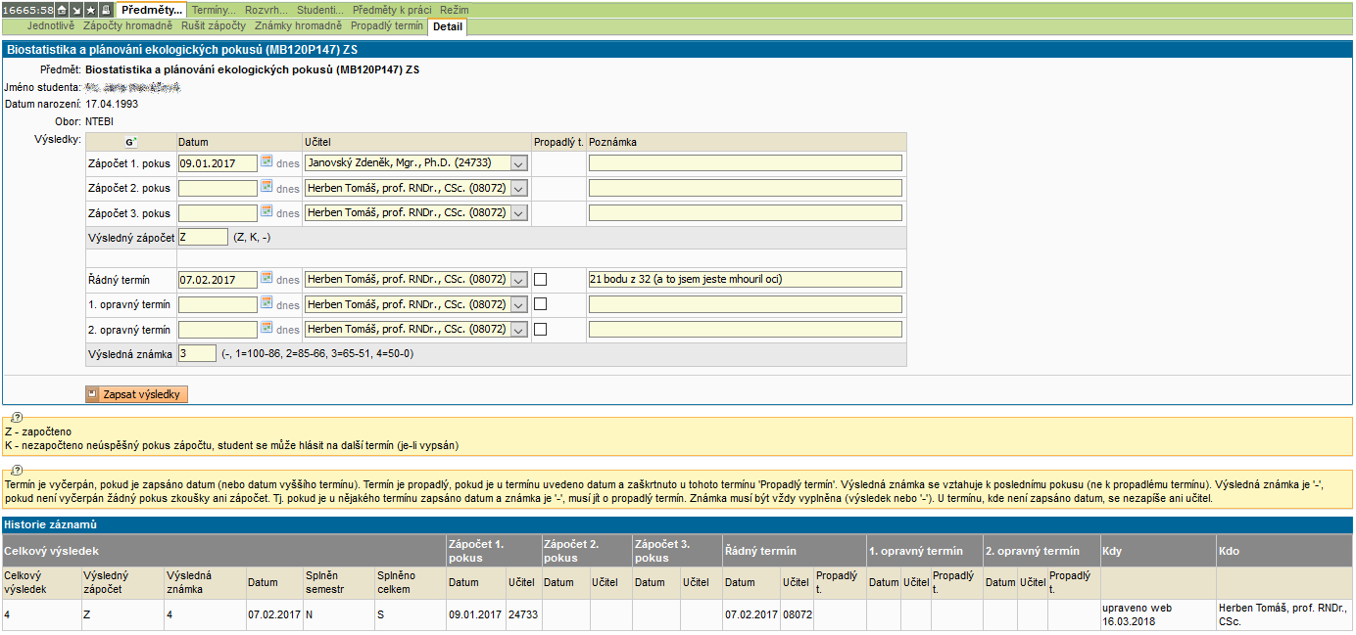
Task: Check Propadlý termín box for 2. opravný termín
Action: [x=541, y=330]
